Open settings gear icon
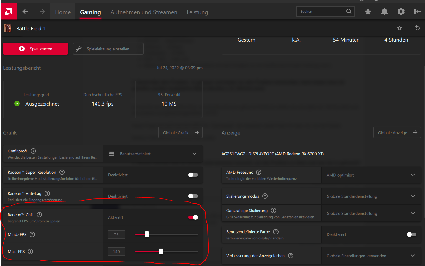The image size is (425, 266). click(401, 12)
